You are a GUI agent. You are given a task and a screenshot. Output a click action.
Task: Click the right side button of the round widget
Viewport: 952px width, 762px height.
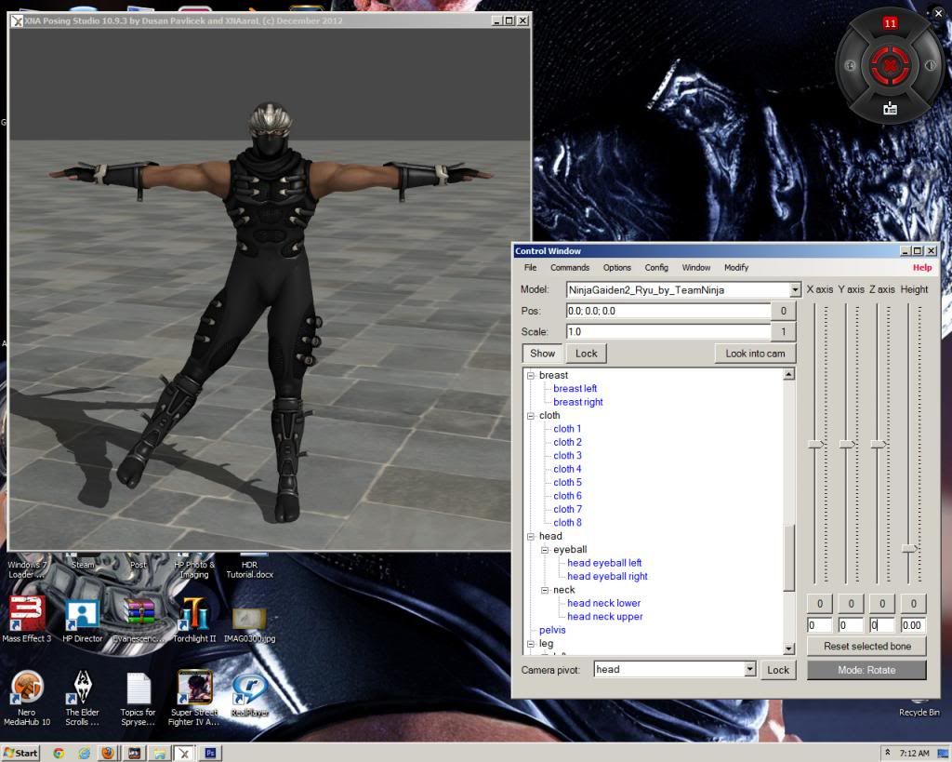tap(930, 65)
